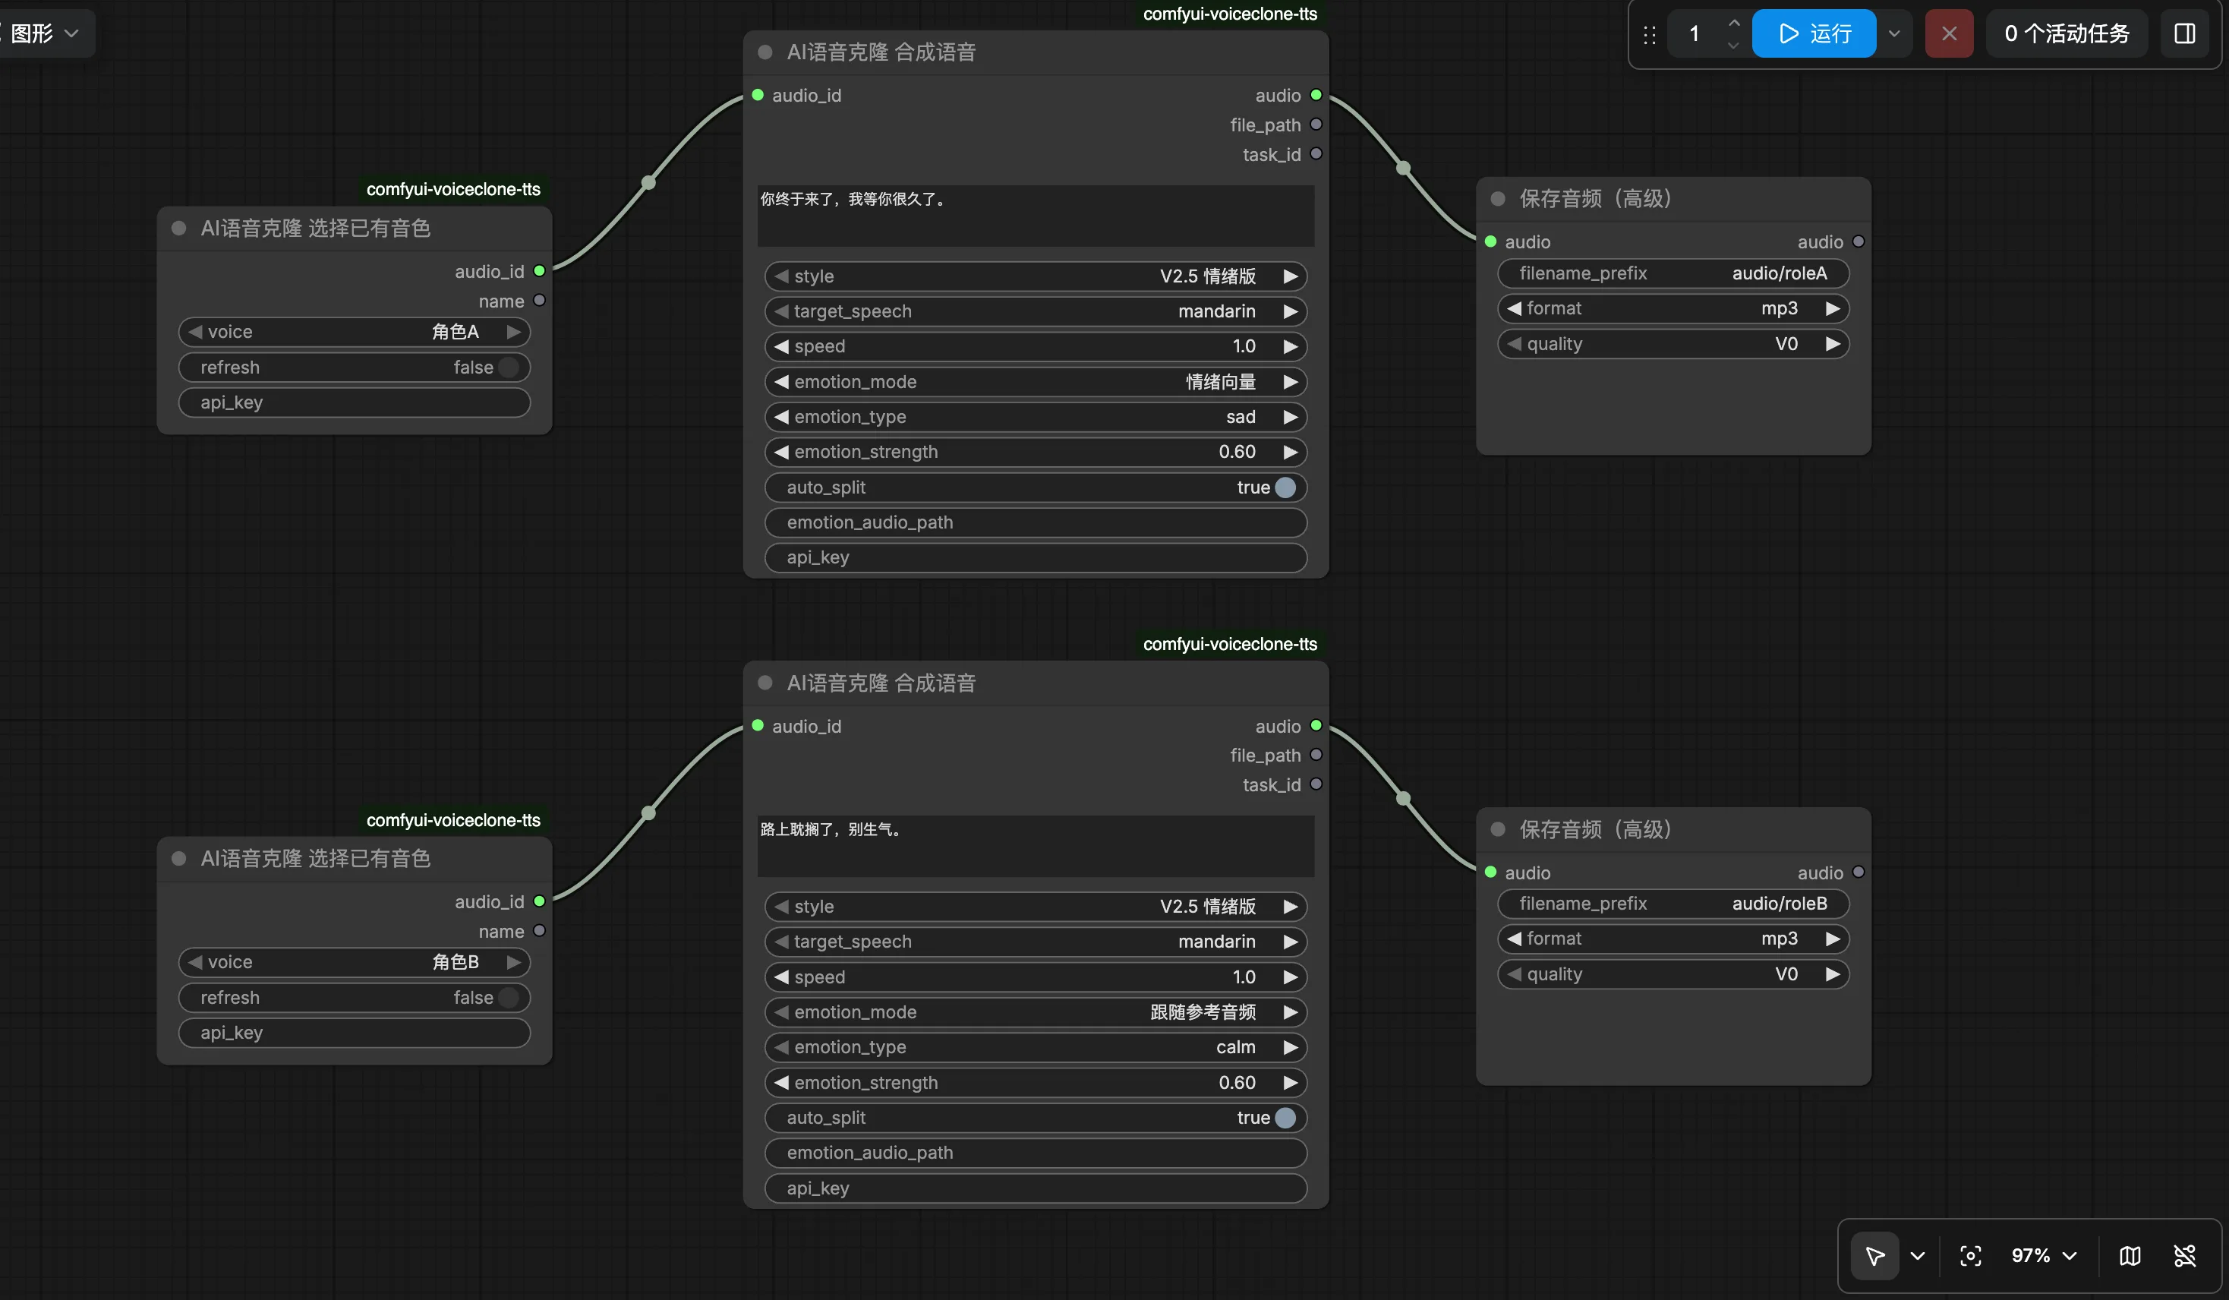2229x1300 pixels.
Task: Open emotion_type sad selector in top node
Action: pyautogui.click(x=1035, y=417)
